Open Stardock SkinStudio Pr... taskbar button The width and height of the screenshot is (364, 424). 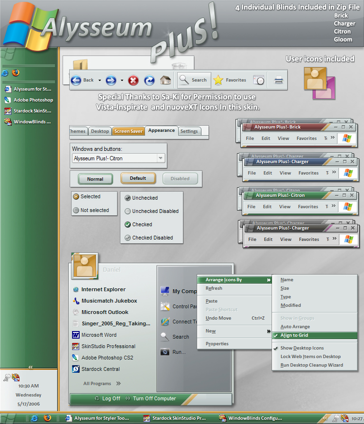click(175, 418)
